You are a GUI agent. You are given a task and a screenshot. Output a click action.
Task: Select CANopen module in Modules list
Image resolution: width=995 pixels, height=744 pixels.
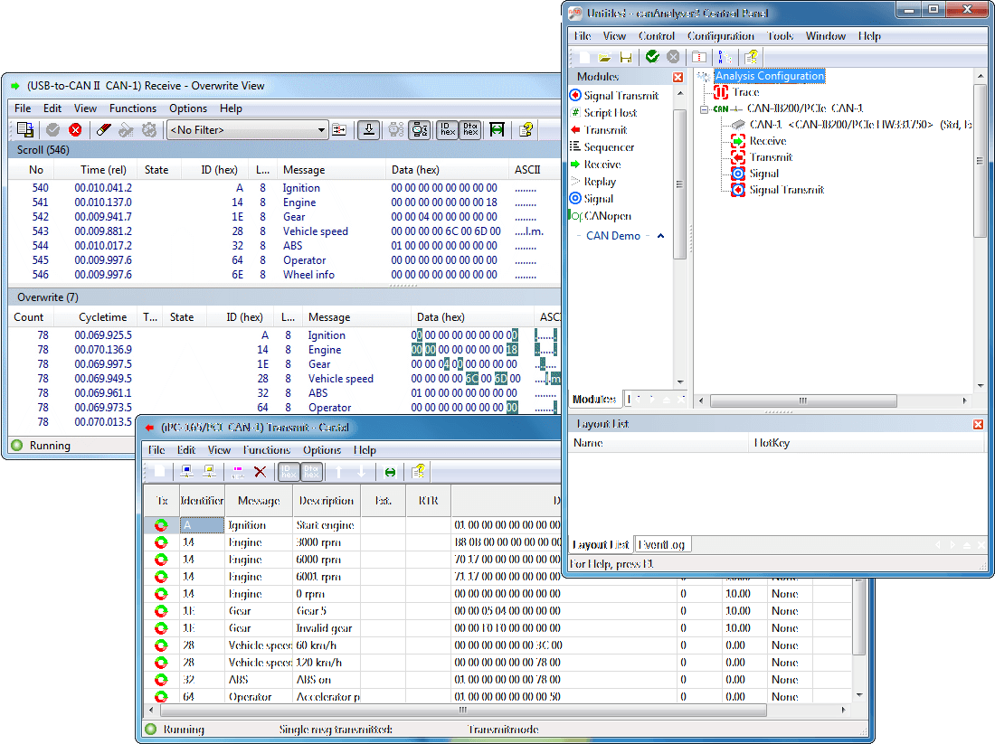pyautogui.click(x=601, y=216)
